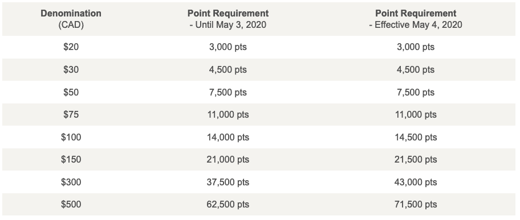520x220 pixels.
Task: Select the $500 denomination cell
Action: click(x=71, y=205)
